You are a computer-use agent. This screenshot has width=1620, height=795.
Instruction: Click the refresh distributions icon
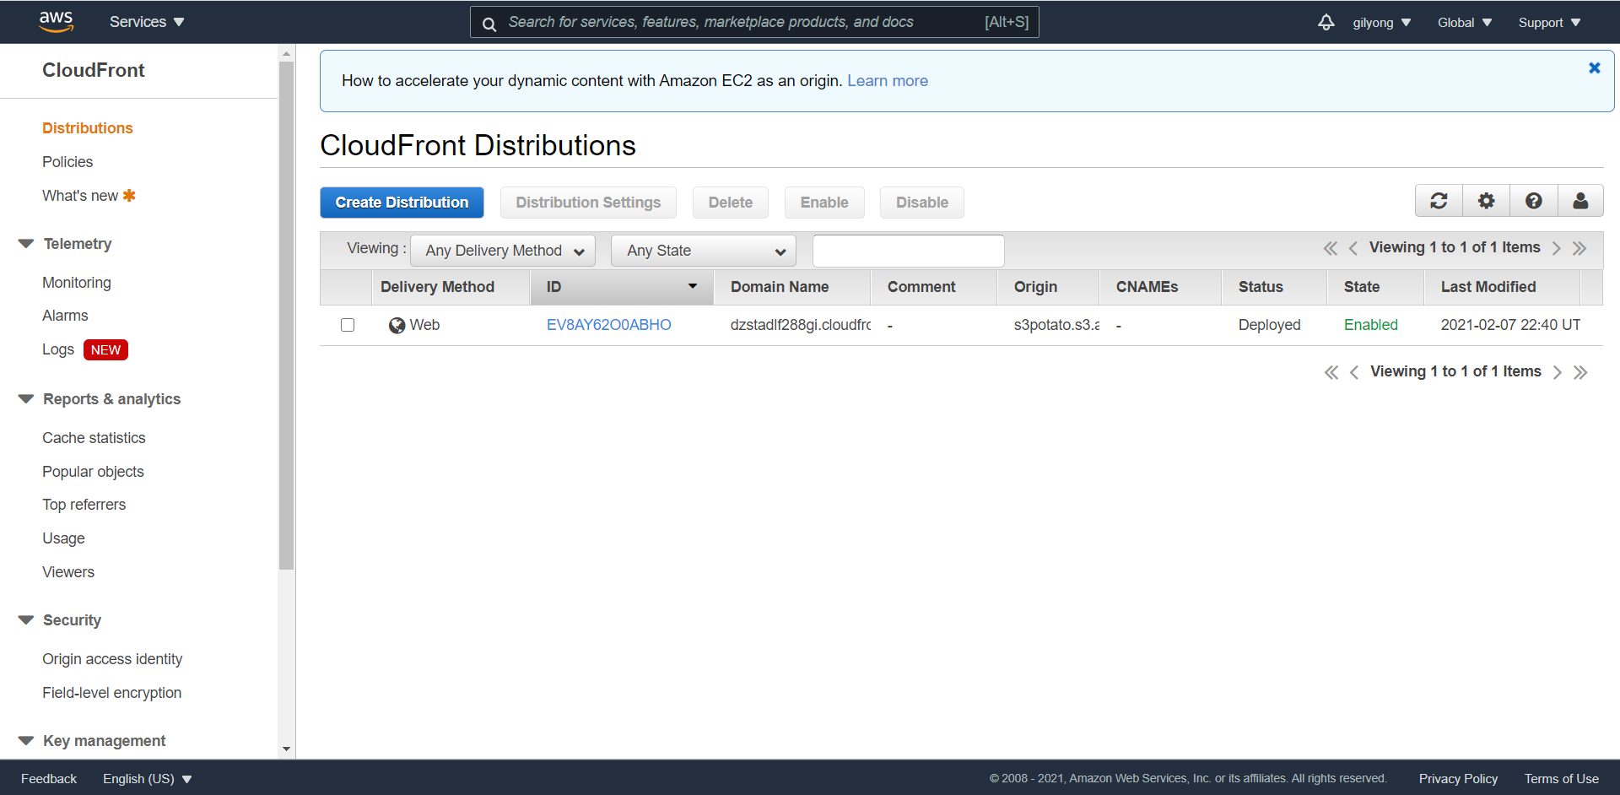point(1439,201)
